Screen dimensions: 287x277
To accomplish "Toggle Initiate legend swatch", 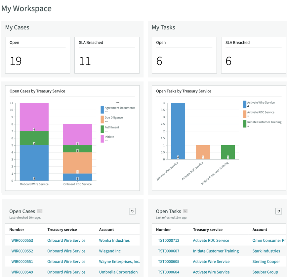I will coord(102,139).
